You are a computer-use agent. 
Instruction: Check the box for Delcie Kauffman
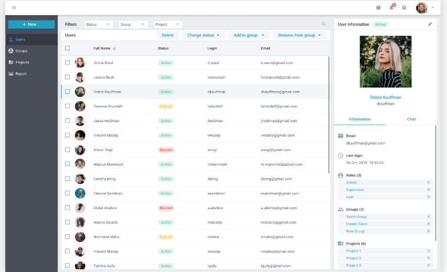(68, 92)
